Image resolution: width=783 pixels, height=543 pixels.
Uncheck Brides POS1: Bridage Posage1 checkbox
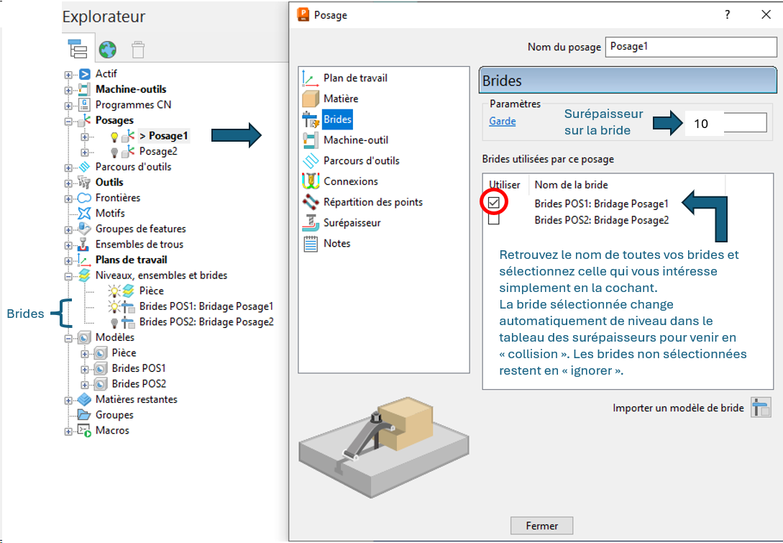tap(493, 204)
